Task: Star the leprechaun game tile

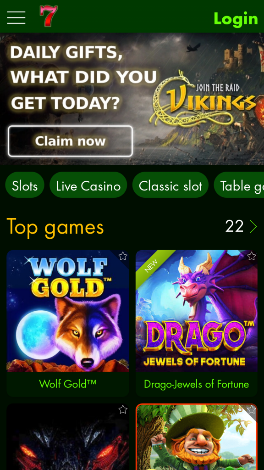Action: tap(252, 409)
